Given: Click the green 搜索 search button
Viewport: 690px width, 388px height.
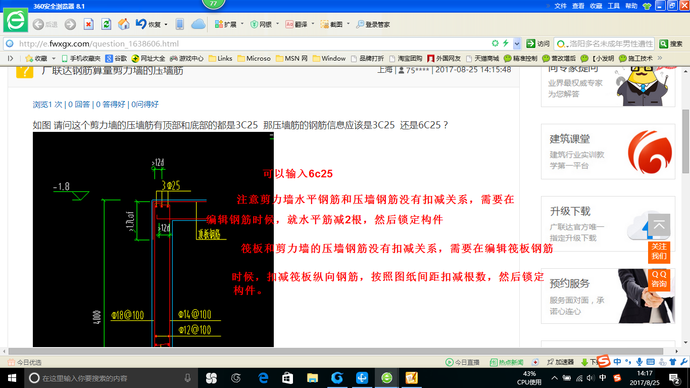Looking at the screenshot, I should click(671, 44).
